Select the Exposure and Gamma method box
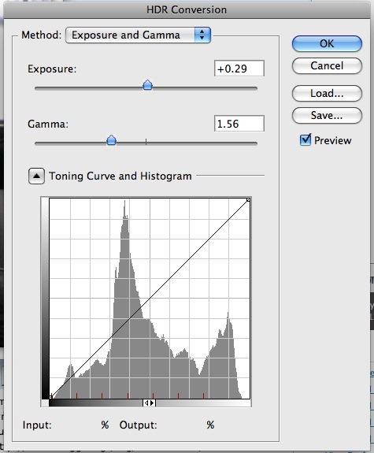Screen dimensions: 374x453 coord(138,35)
